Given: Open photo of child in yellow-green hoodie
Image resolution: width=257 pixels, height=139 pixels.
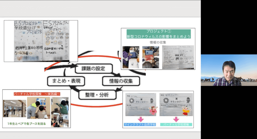Looking at the screenshot, I should pyautogui.click(x=39, y=108).
